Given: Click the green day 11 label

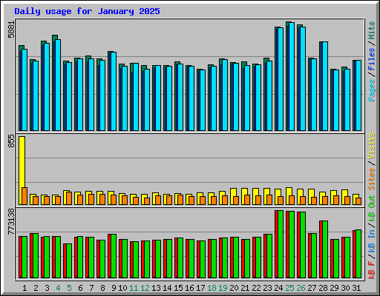Looking at the screenshot, I should [134, 288].
